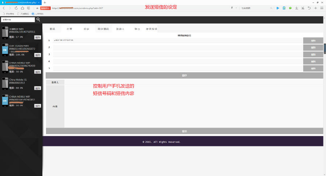Open the browser downloads arrow icon
Screen dimensions: 326x176
(x=296, y=8)
